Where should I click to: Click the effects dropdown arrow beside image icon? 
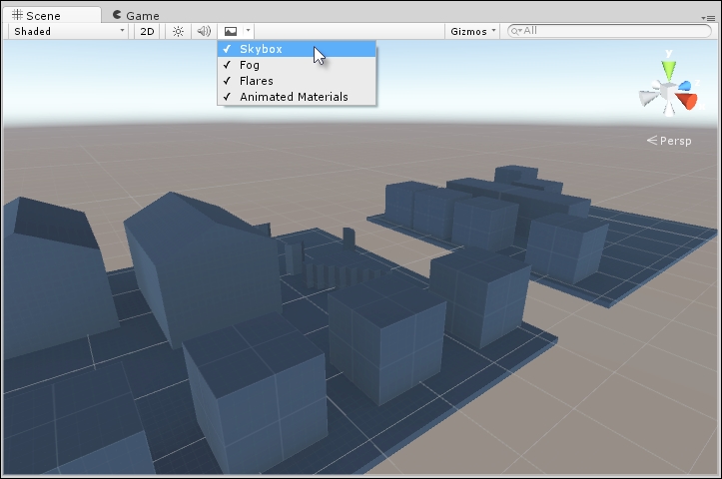[248, 31]
